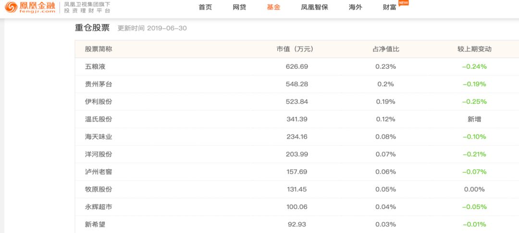Select the 泸州老窖 stock name
The height and width of the screenshot is (233, 519).
pyautogui.click(x=99, y=172)
